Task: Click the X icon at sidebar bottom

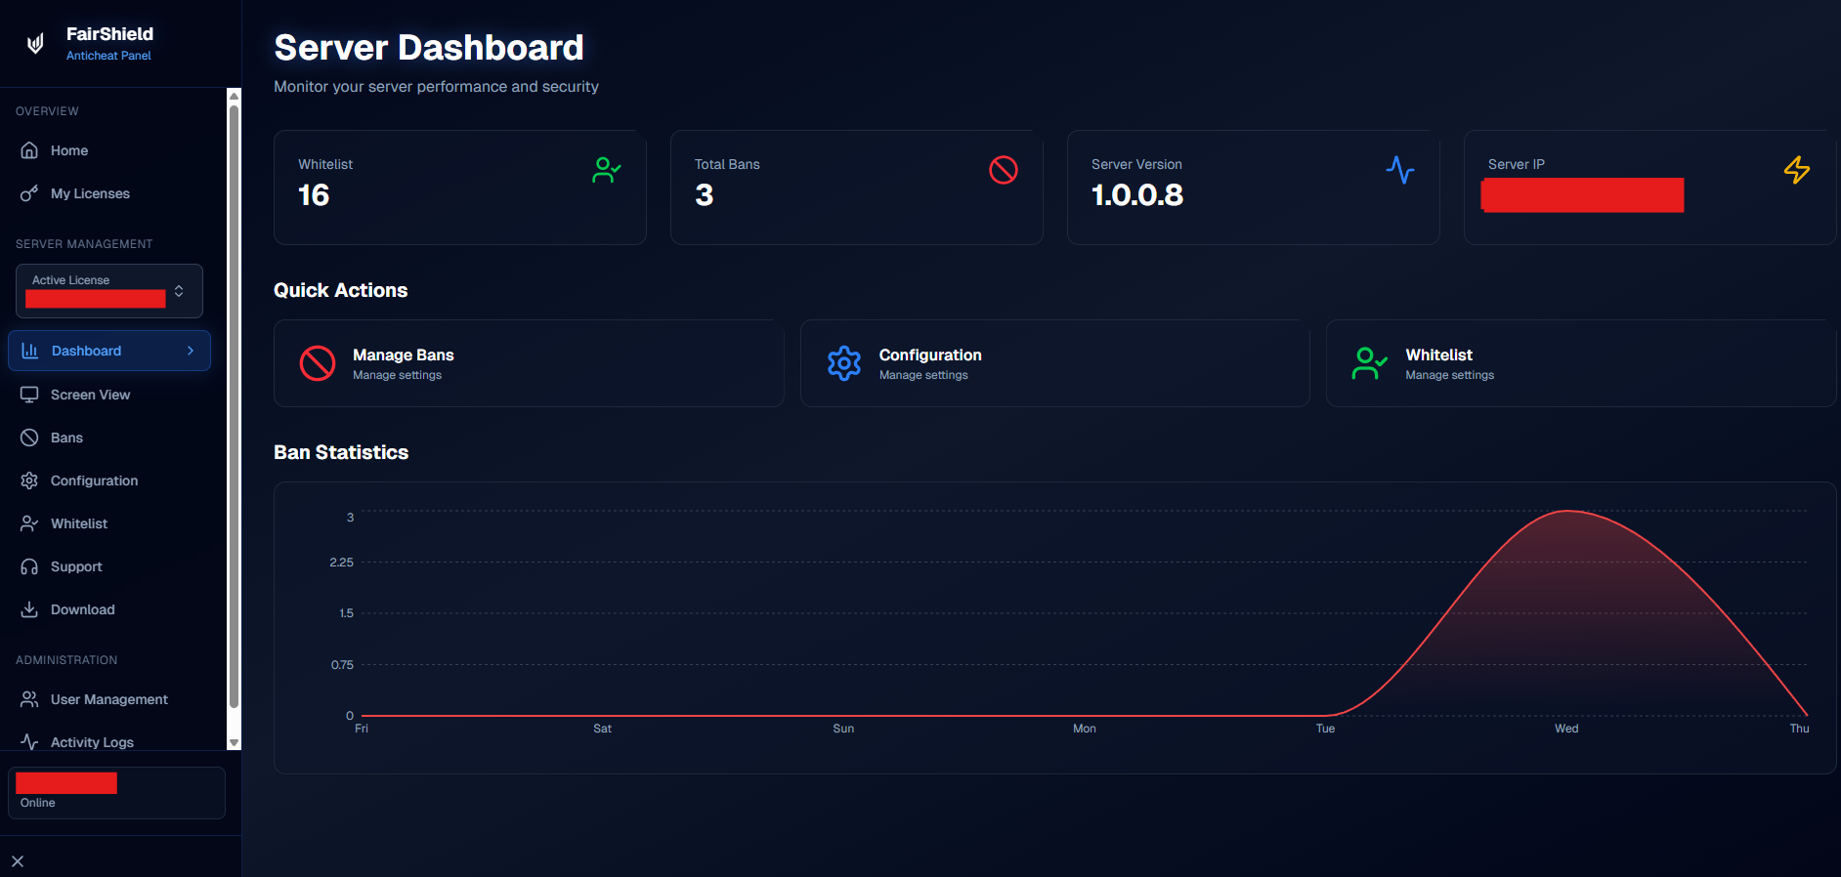Action: click(x=18, y=861)
